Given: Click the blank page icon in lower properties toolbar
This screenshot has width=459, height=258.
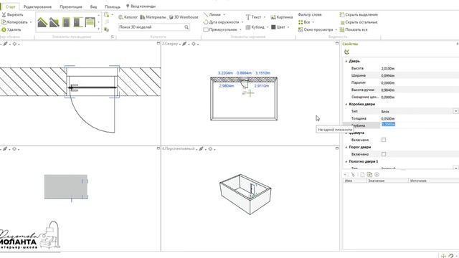Looking at the screenshot, I should (x=362, y=174).
